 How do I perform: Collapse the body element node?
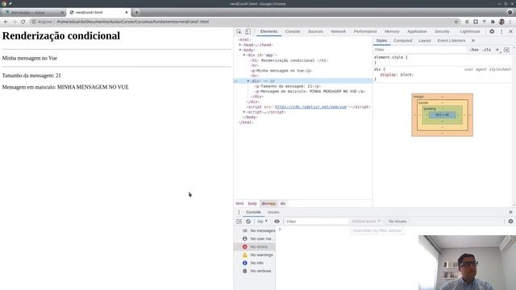(240, 50)
